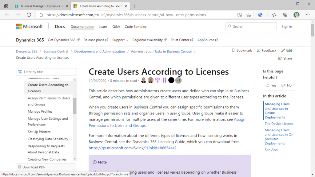
Task: Open Release plans link
Action: (x=96, y=40)
